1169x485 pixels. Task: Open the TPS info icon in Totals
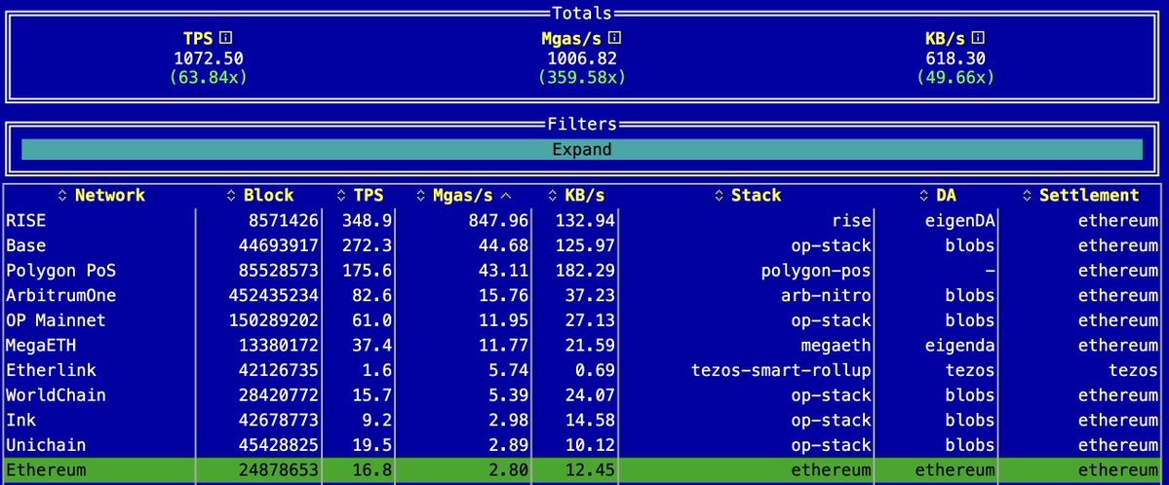coord(226,38)
